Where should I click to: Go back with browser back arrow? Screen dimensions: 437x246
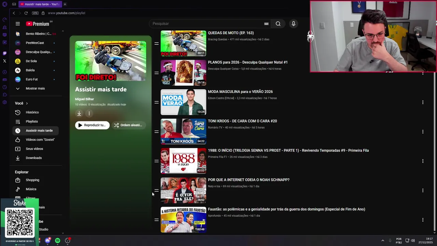[14, 13]
